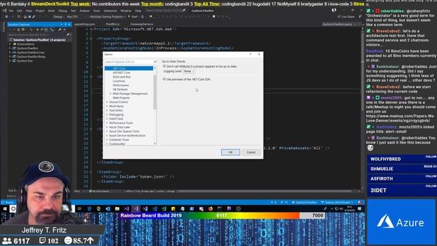Viewport: 437px width, 246px height.
Task: Open the File menu
Action: pos(11,11)
